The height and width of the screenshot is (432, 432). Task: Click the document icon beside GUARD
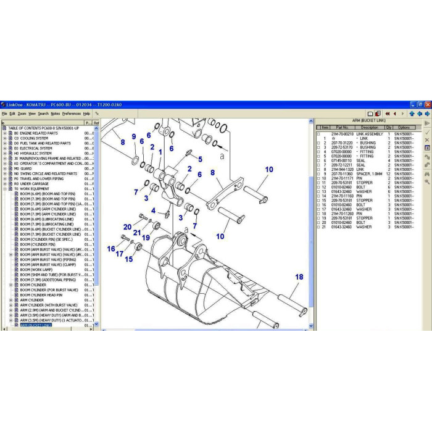click(10, 168)
